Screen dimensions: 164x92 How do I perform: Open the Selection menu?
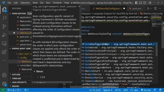pyautogui.click(x=25, y=3)
